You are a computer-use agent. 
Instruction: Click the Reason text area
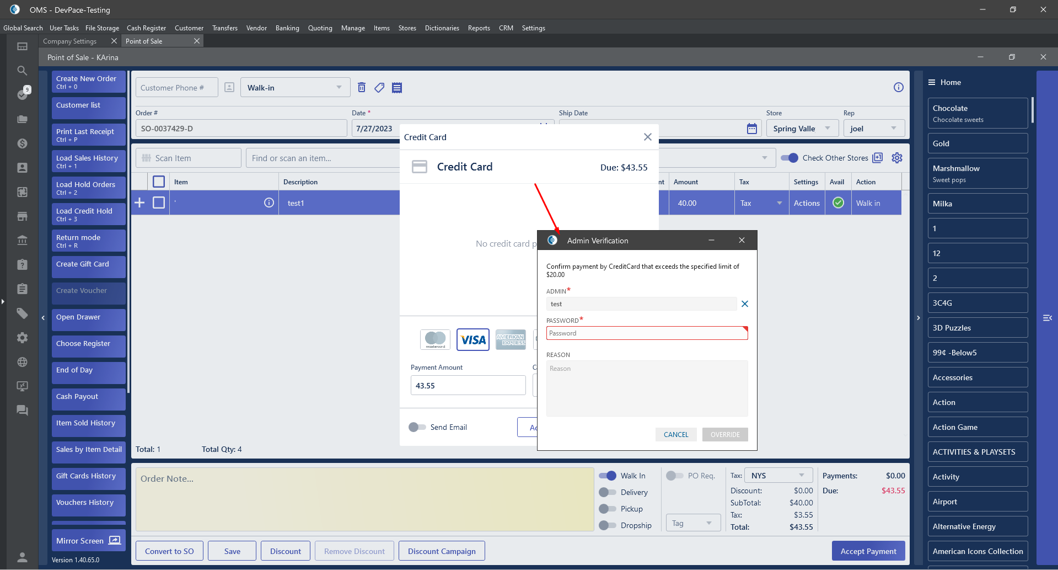point(647,388)
